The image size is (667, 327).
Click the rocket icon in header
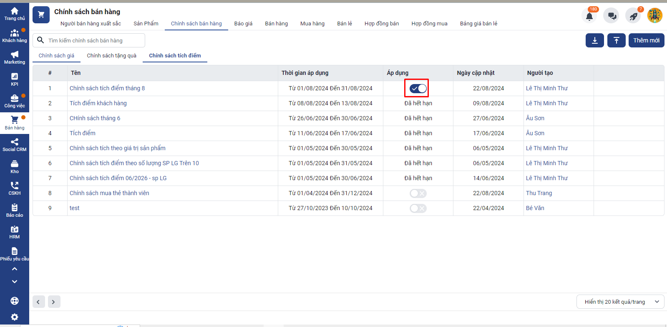coord(633,16)
